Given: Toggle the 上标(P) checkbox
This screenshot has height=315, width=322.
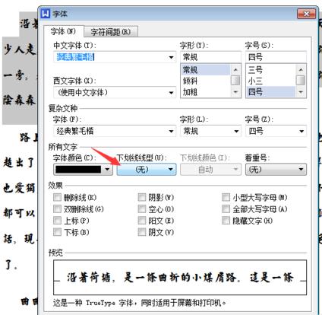Looking at the screenshot, I should (x=58, y=220).
